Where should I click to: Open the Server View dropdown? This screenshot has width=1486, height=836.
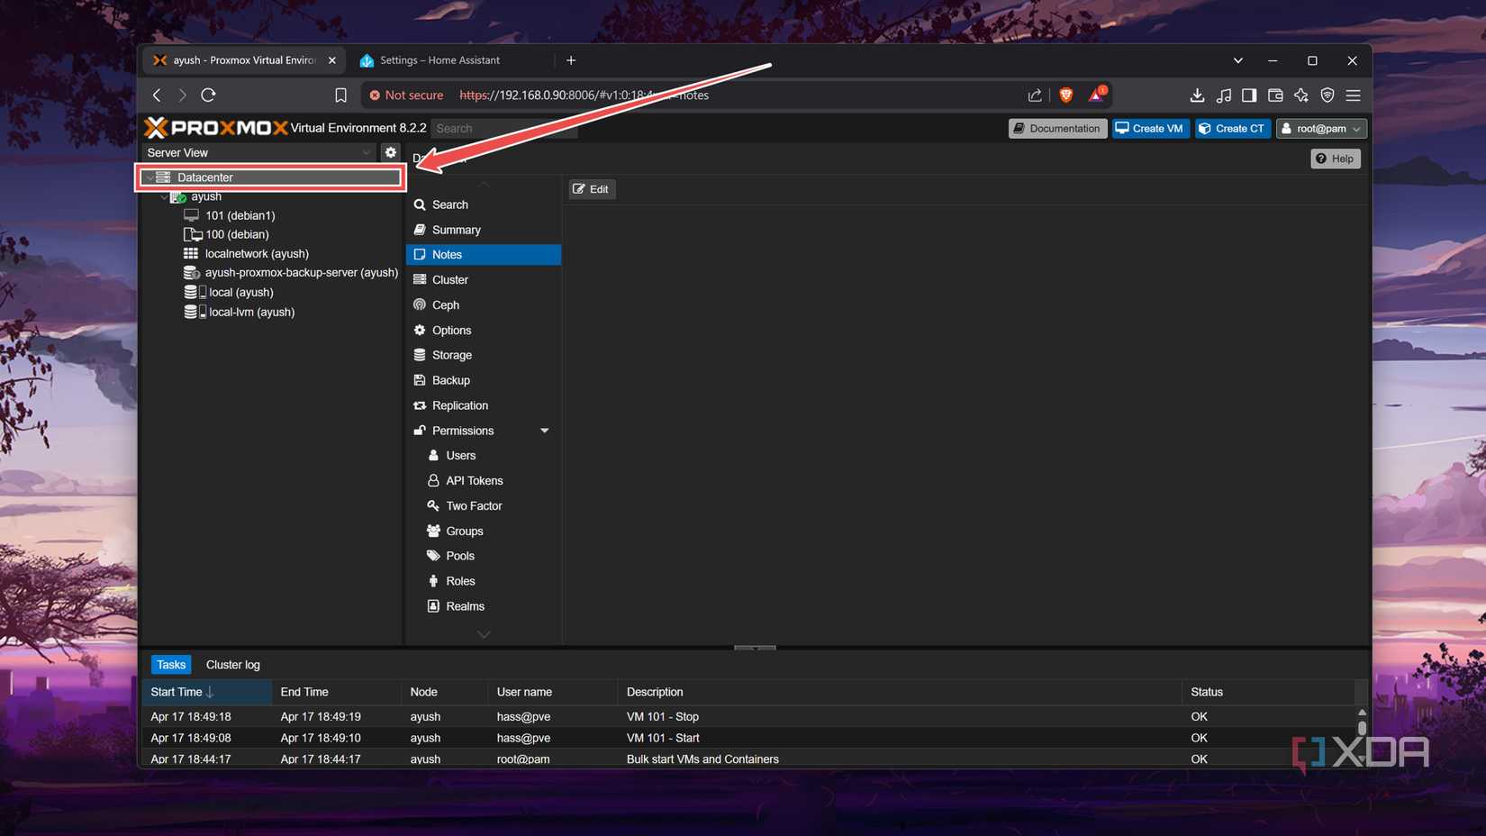(x=365, y=152)
